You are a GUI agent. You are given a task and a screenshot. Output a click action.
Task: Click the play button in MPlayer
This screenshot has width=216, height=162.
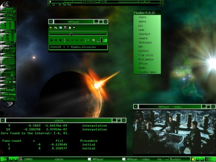(x=52, y=40)
